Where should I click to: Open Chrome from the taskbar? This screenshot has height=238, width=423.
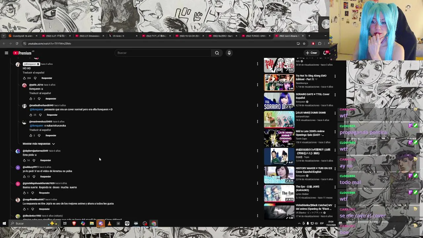[154, 223]
